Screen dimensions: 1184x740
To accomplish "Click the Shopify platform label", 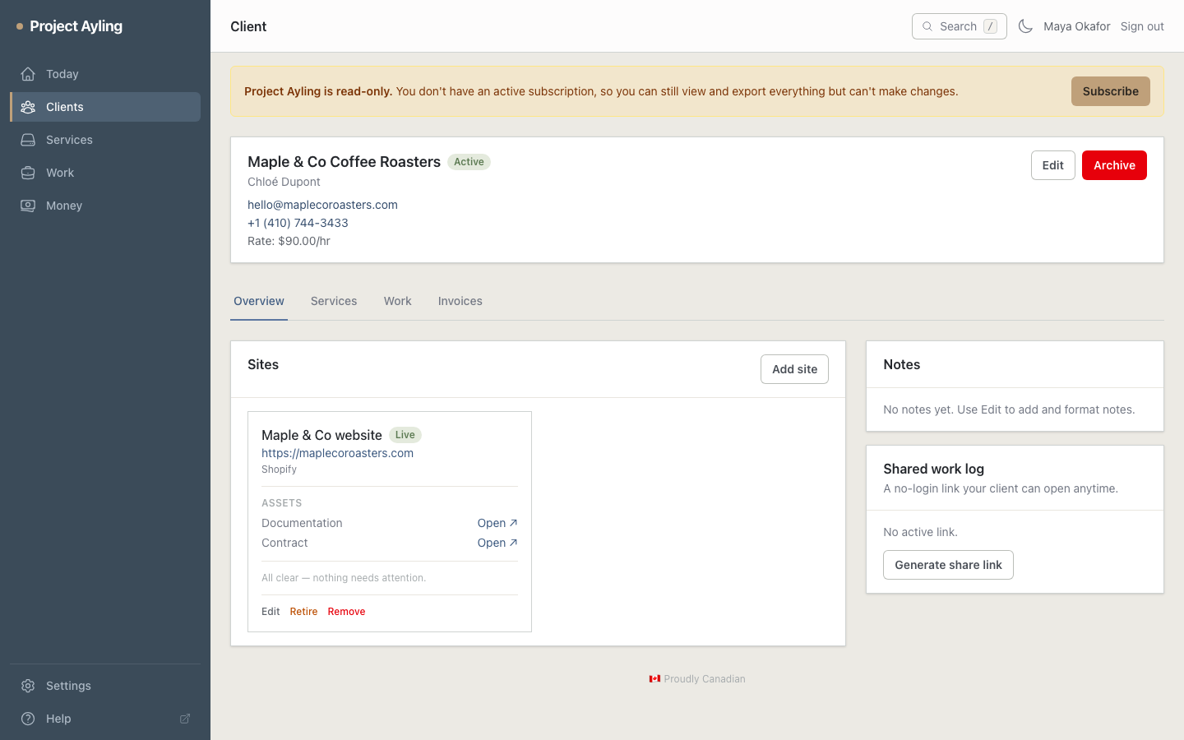I will point(279,469).
